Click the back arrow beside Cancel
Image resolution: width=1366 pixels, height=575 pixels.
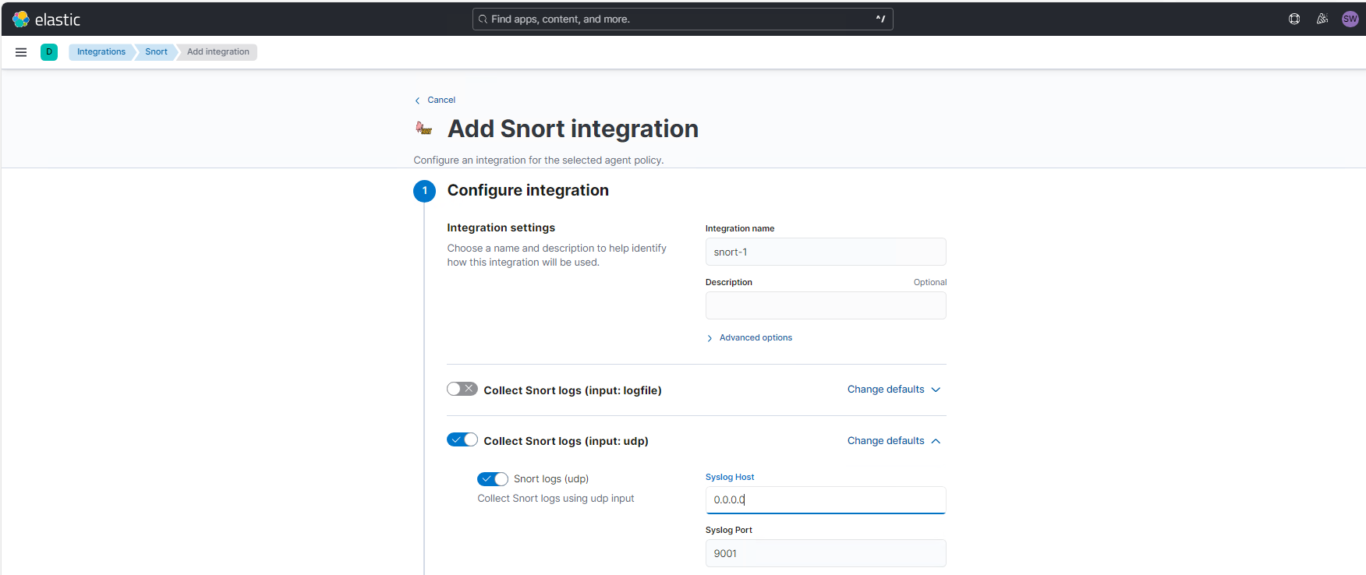417,101
